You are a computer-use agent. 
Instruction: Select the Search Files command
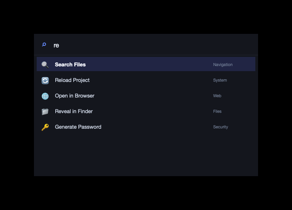(70, 64)
